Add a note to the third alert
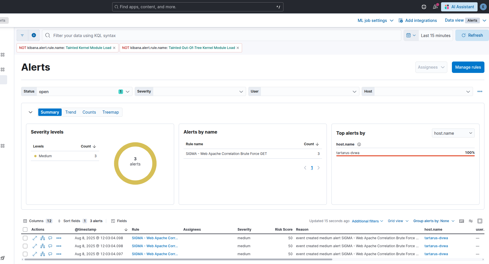Image resolution: width=489 pixels, height=264 pixels. tap(50, 254)
